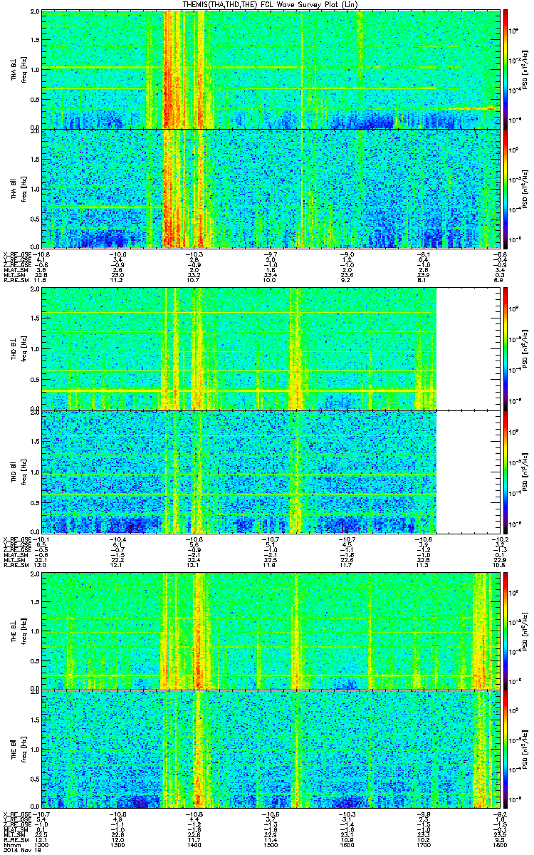Click the PSD color bar beside THD top panel
Viewport: 534px width, 855px height.
(x=506, y=349)
